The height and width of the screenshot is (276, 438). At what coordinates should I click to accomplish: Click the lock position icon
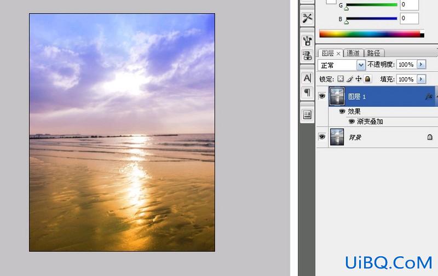click(x=359, y=79)
